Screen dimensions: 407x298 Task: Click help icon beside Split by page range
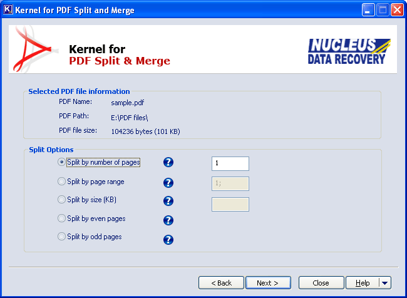(168, 183)
